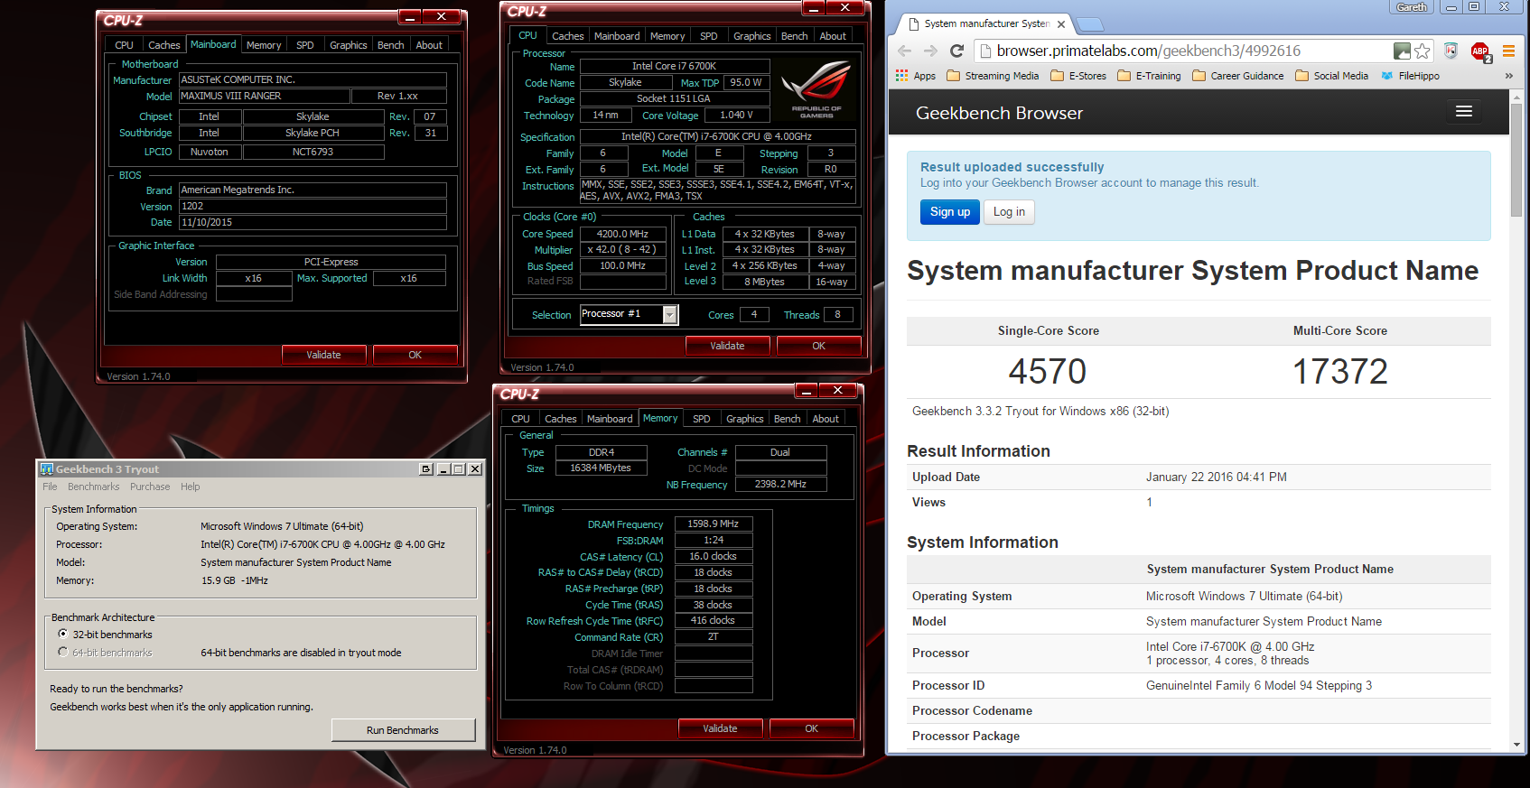Click the Upload Date January 22 2016 value
The image size is (1530, 788).
1216,477
